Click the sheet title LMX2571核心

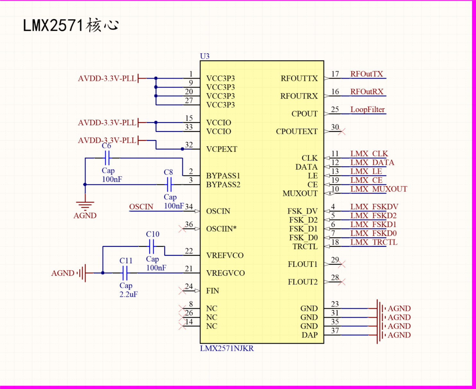coord(71,25)
